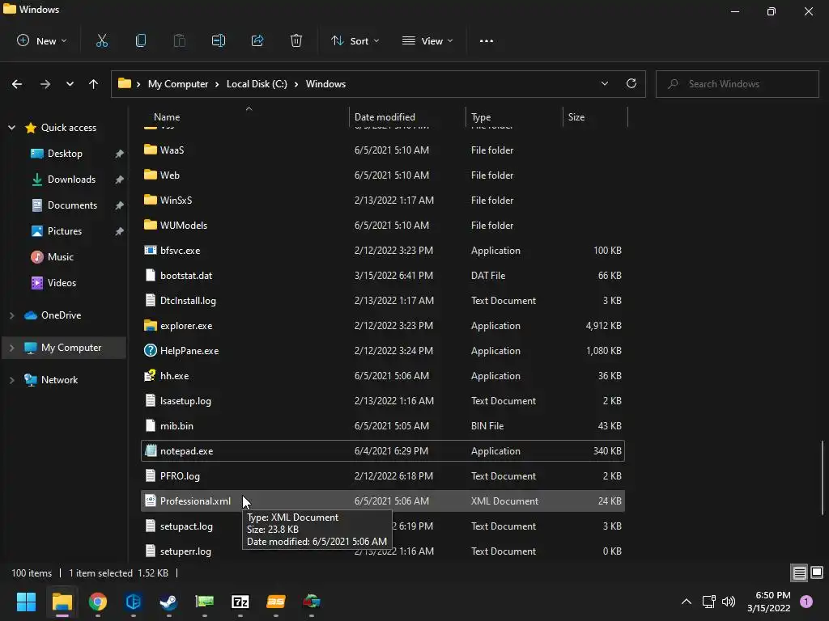Click the Copy icon in toolbar
This screenshot has width=829, height=621.
pyautogui.click(x=141, y=40)
